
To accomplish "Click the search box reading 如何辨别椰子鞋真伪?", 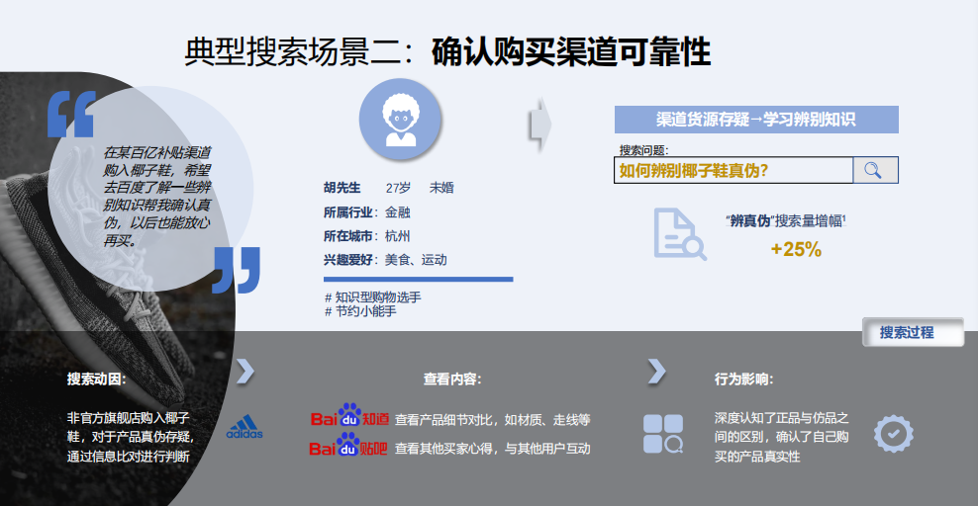I will [x=733, y=170].
